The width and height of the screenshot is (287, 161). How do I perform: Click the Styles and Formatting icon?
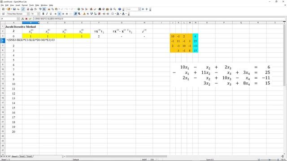4,14
